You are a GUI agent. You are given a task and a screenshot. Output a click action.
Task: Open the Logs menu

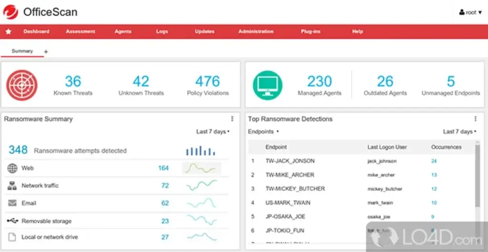162,31
